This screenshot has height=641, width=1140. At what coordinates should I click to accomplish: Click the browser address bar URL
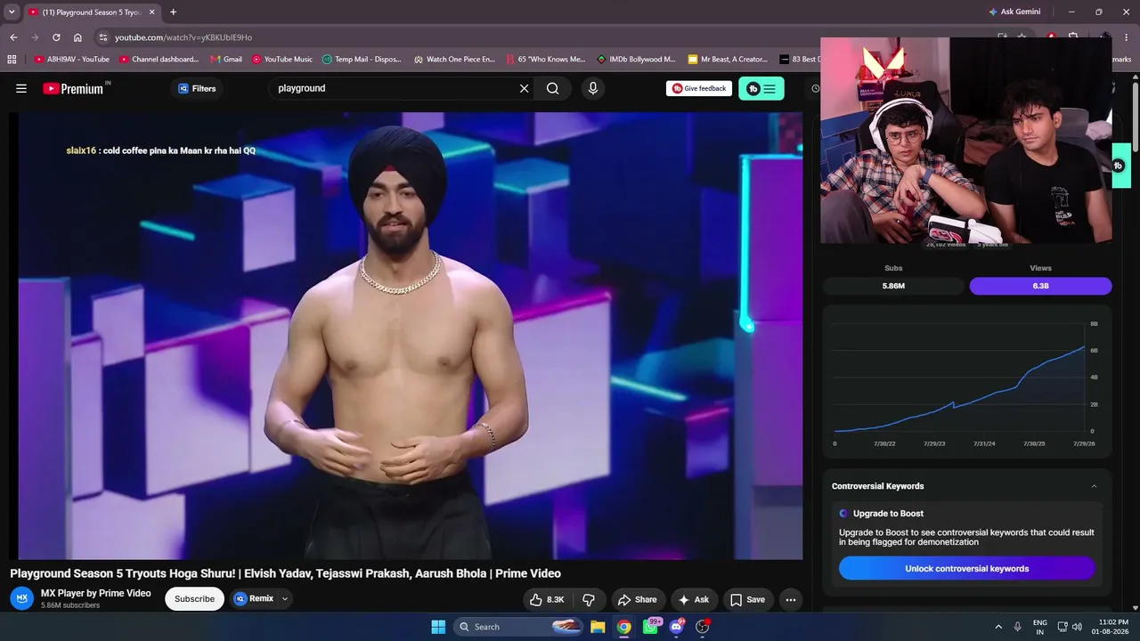[x=183, y=37]
